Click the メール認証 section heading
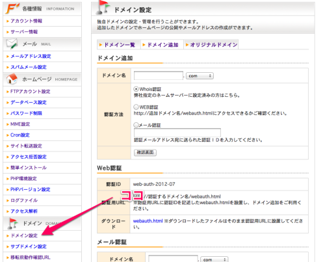325x262 pixels. point(112,242)
